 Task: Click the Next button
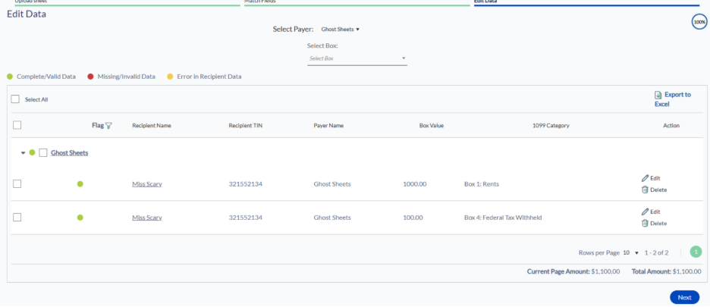pos(683,297)
